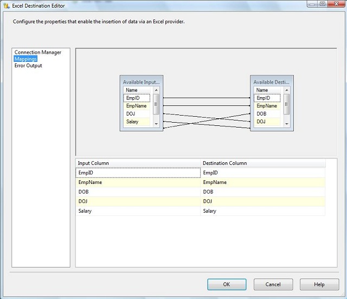The height and width of the screenshot is (299, 347).
Task: Open Destination Column dropdown for Salary row
Action: click(x=262, y=211)
